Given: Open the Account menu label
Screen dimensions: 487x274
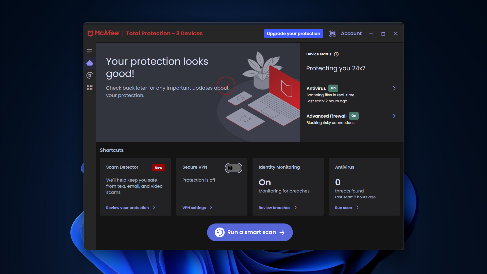Looking at the screenshot, I should coord(351,33).
